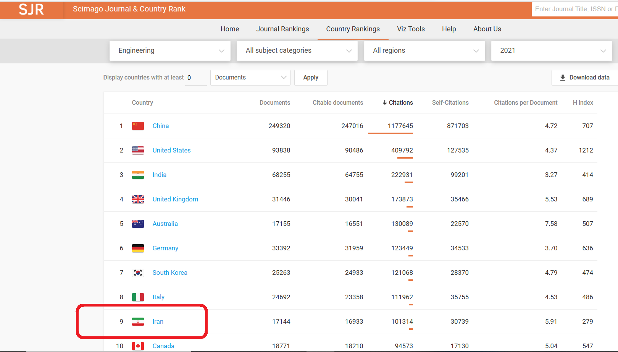This screenshot has height=352, width=618.
Task: Click the Canada flag icon
Action: [x=138, y=346]
